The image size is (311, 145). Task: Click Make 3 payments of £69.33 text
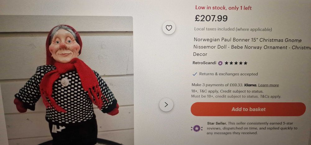coord(217,85)
